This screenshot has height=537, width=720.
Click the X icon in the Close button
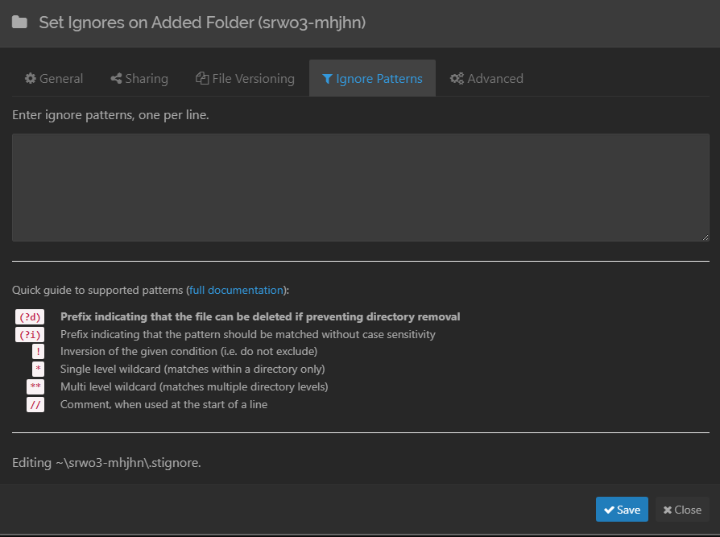(x=668, y=510)
